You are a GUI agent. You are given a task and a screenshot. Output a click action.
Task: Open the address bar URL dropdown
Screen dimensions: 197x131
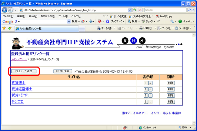pos(130,10)
